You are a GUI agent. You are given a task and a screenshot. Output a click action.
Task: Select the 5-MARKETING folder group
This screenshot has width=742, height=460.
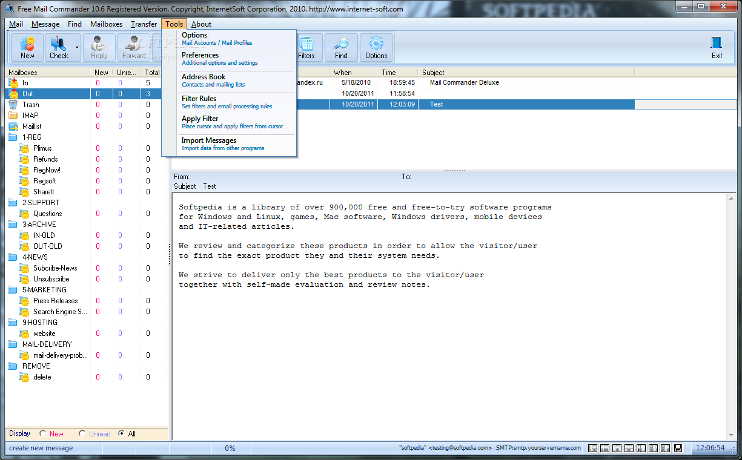(x=44, y=290)
